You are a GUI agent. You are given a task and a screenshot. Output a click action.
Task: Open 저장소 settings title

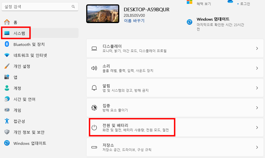[x=108, y=145]
